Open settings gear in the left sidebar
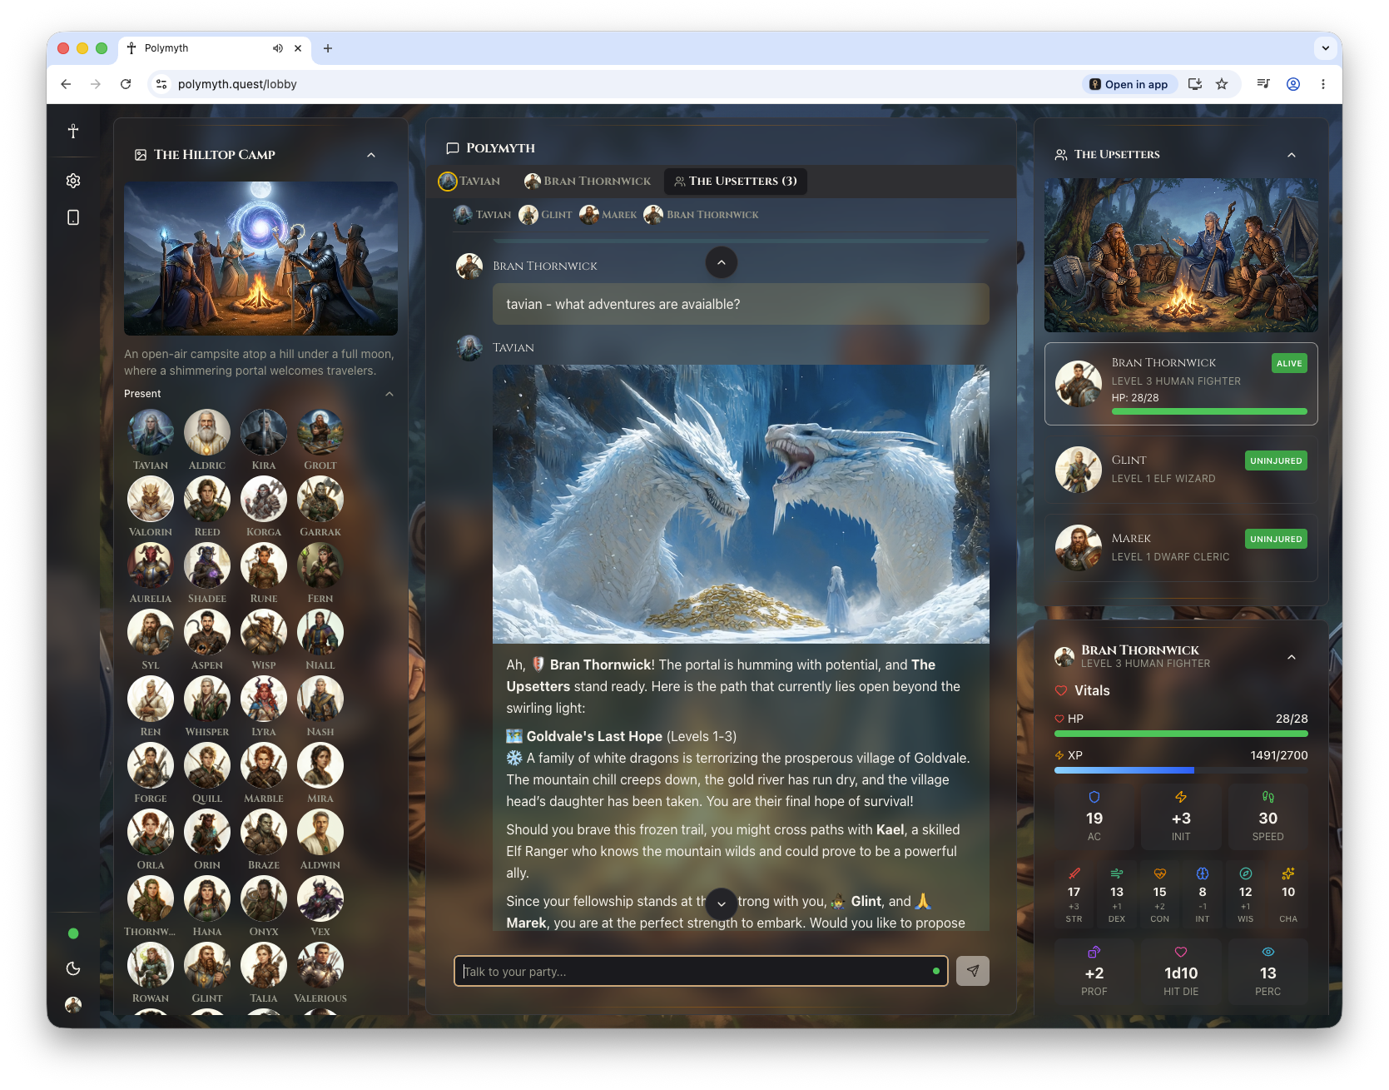The width and height of the screenshot is (1389, 1090). pyautogui.click(x=73, y=181)
